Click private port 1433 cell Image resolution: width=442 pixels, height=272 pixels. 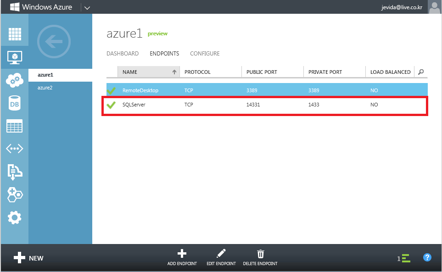314,105
